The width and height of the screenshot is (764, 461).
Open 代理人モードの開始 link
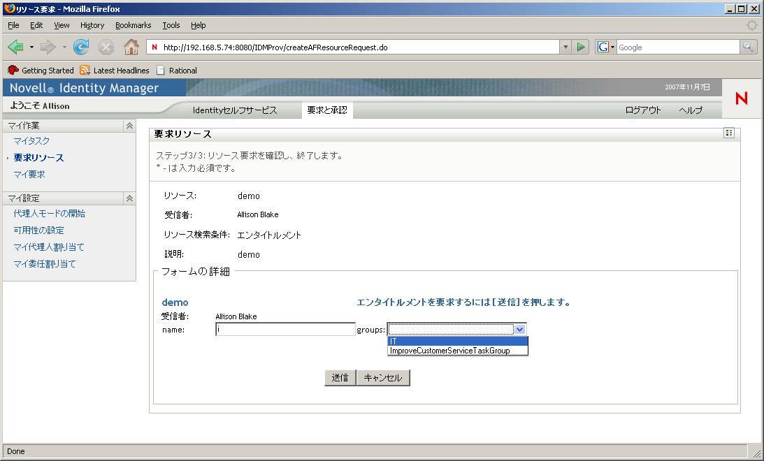click(49, 213)
